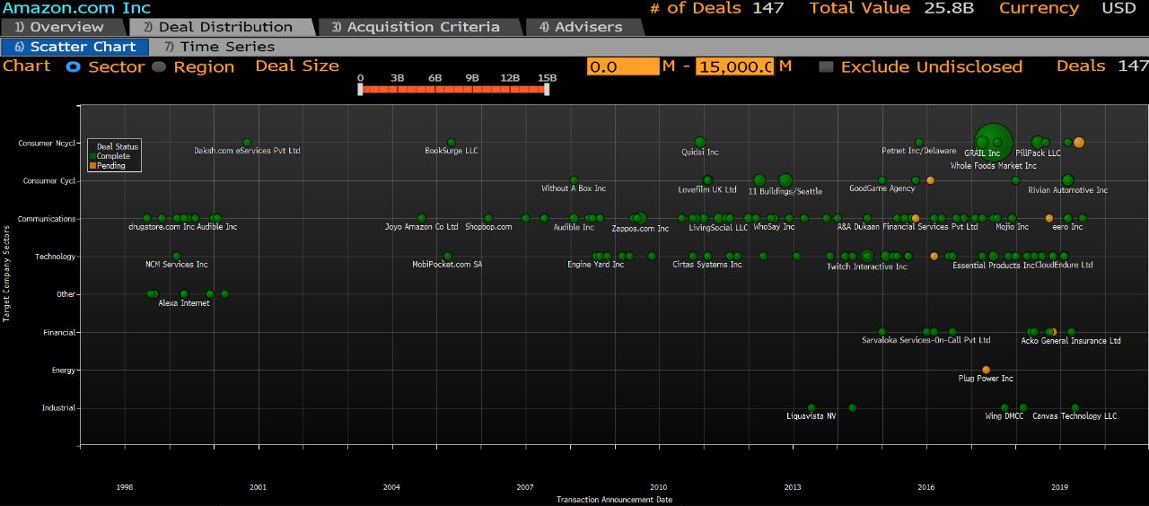Click the 11 Buildings/Seattle label

coord(785,191)
